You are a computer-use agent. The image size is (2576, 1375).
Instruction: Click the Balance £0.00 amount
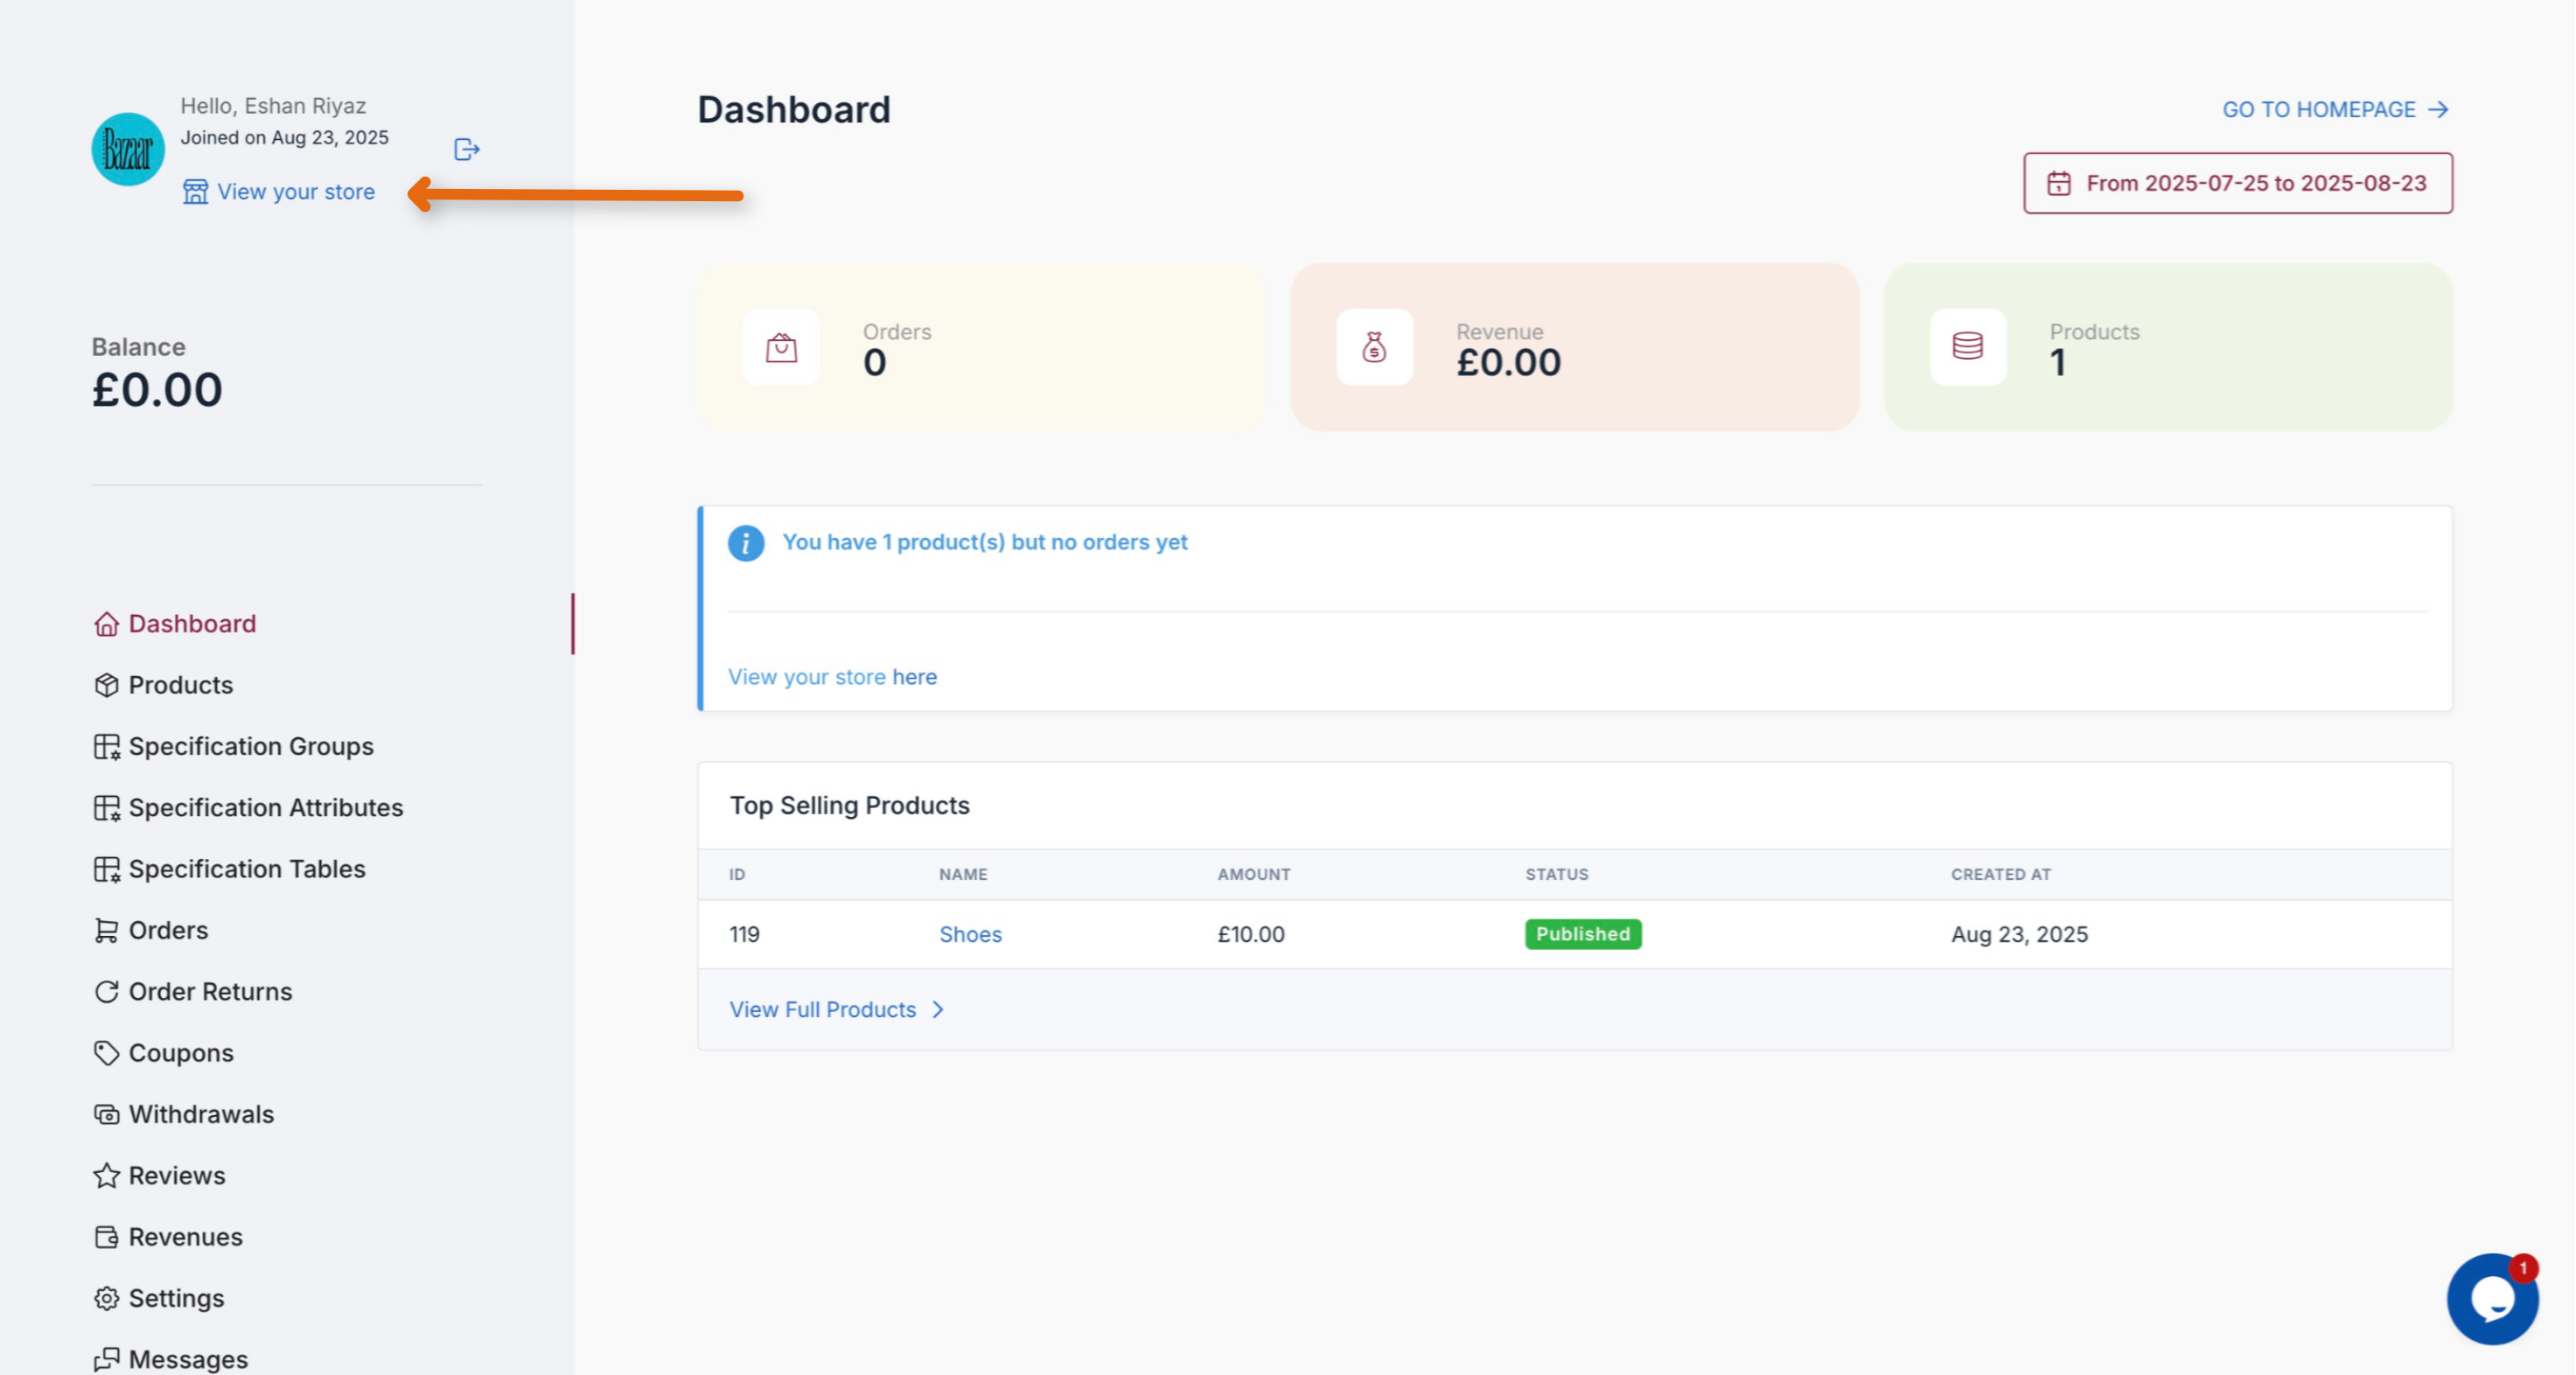(157, 389)
